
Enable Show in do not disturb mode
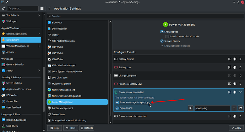coord(167,37)
